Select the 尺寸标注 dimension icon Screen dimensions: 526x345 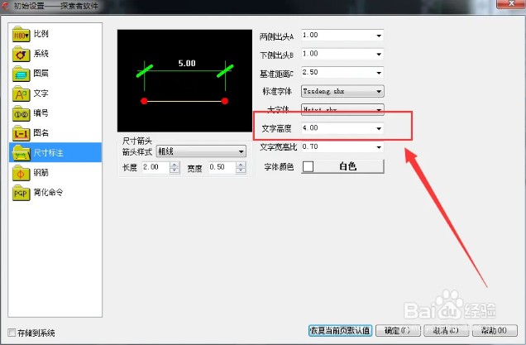click(21, 153)
